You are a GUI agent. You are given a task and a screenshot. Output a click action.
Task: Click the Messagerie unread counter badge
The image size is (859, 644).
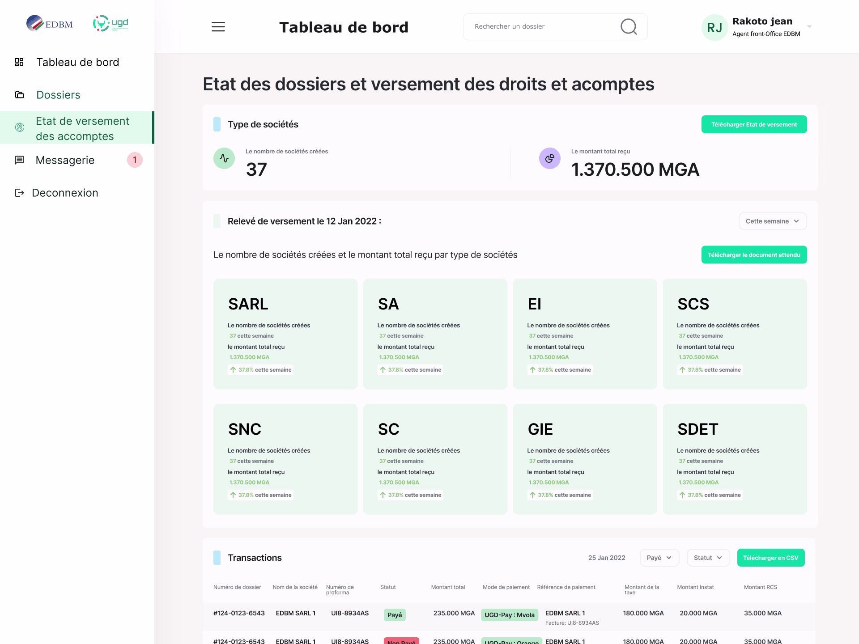pyautogui.click(x=135, y=160)
